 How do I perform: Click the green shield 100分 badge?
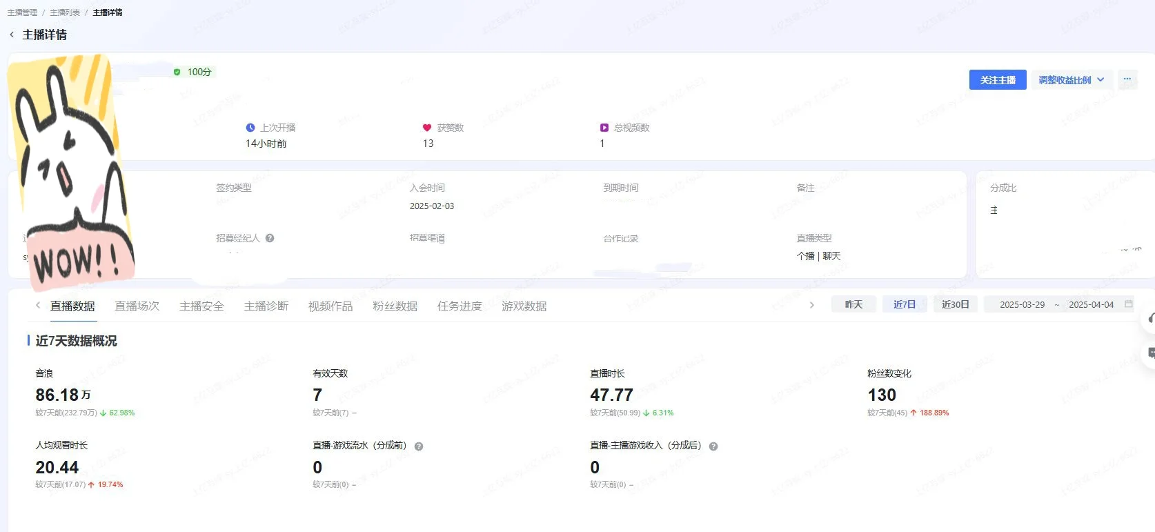pyautogui.click(x=192, y=72)
